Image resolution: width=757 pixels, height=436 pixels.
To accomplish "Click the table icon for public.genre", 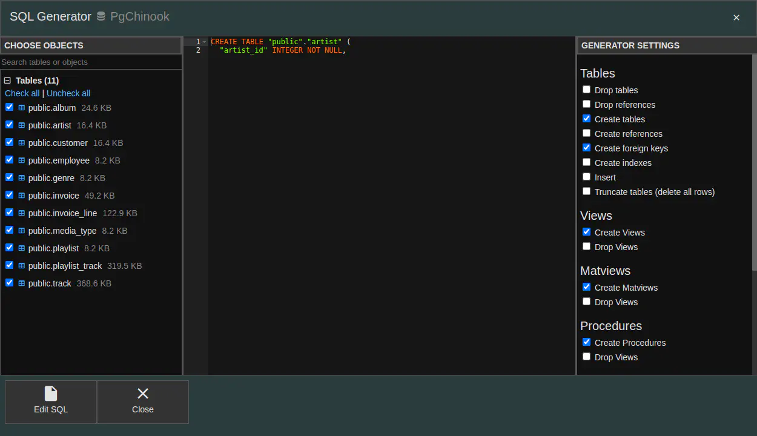I will tap(22, 178).
